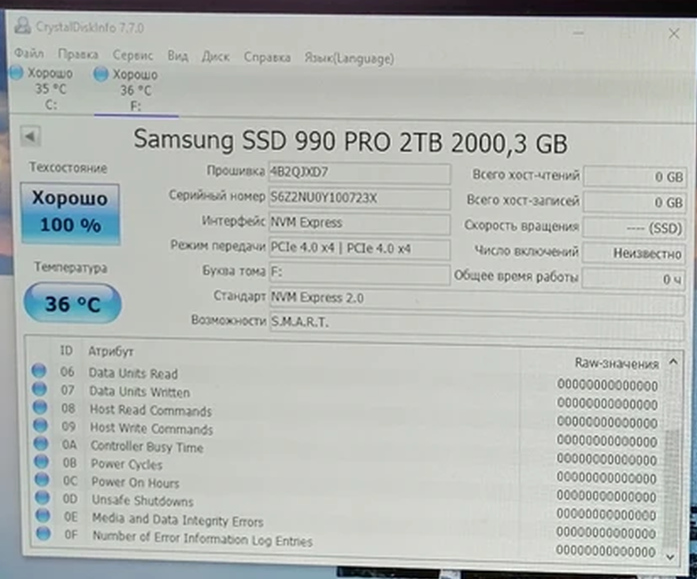The width and height of the screenshot is (697, 579).
Task: Click the status circle for Host Write Commands
Action: coord(40,425)
